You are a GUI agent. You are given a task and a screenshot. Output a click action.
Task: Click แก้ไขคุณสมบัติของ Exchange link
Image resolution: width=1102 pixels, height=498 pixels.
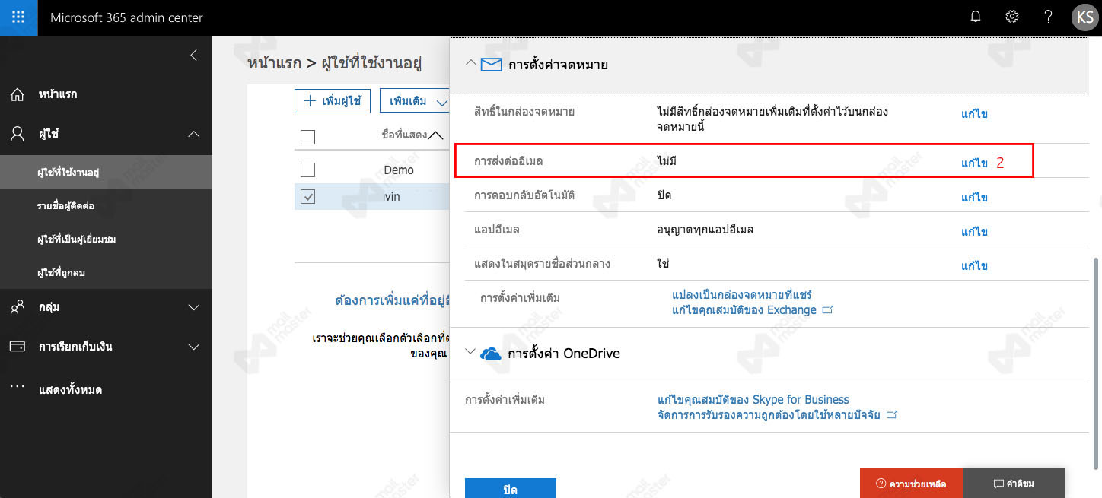click(744, 310)
